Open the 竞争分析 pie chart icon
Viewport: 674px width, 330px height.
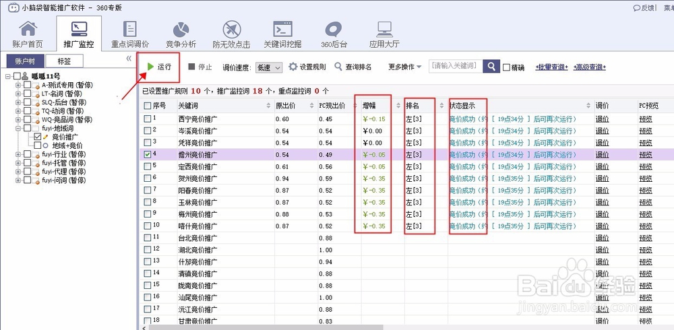point(181,30)
